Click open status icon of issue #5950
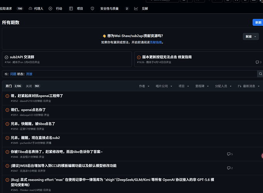263x193 pixels. tap(7, 124)
